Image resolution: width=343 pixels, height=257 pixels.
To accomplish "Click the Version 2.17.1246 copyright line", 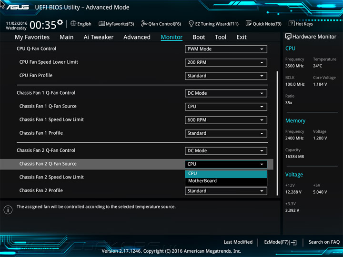I will pos(171,251).
